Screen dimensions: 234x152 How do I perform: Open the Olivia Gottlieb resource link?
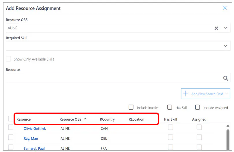coord(35,128)
